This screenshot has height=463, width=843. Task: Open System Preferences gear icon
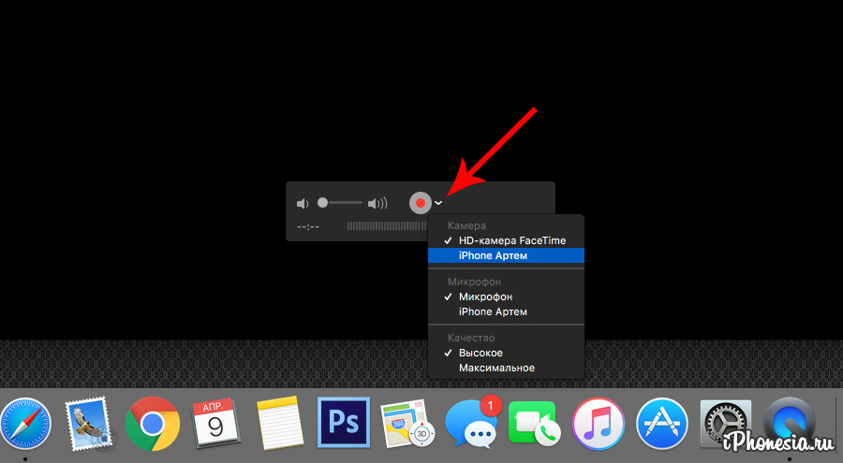(725, 425)
